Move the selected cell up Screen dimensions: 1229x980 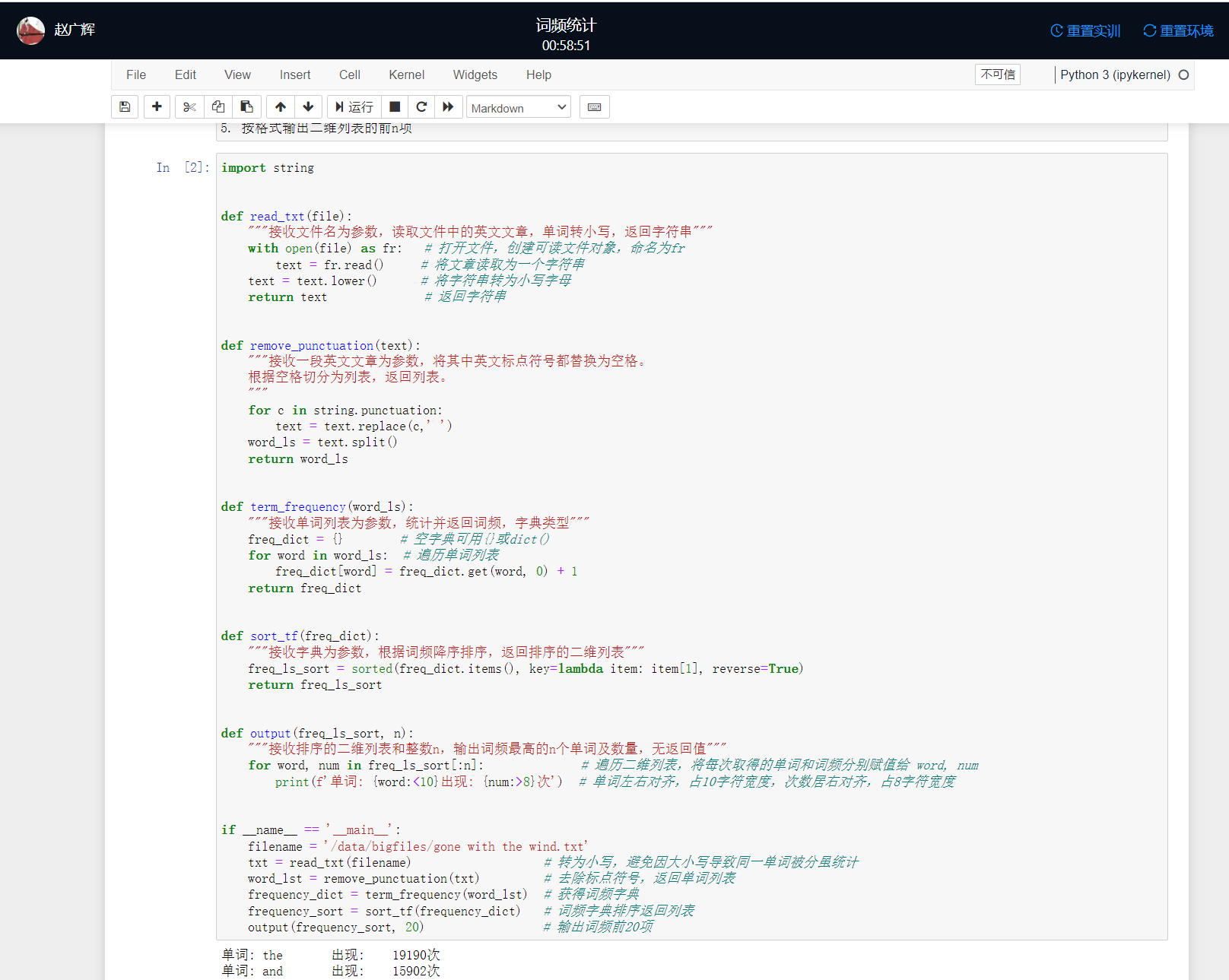tap(281, 107)
